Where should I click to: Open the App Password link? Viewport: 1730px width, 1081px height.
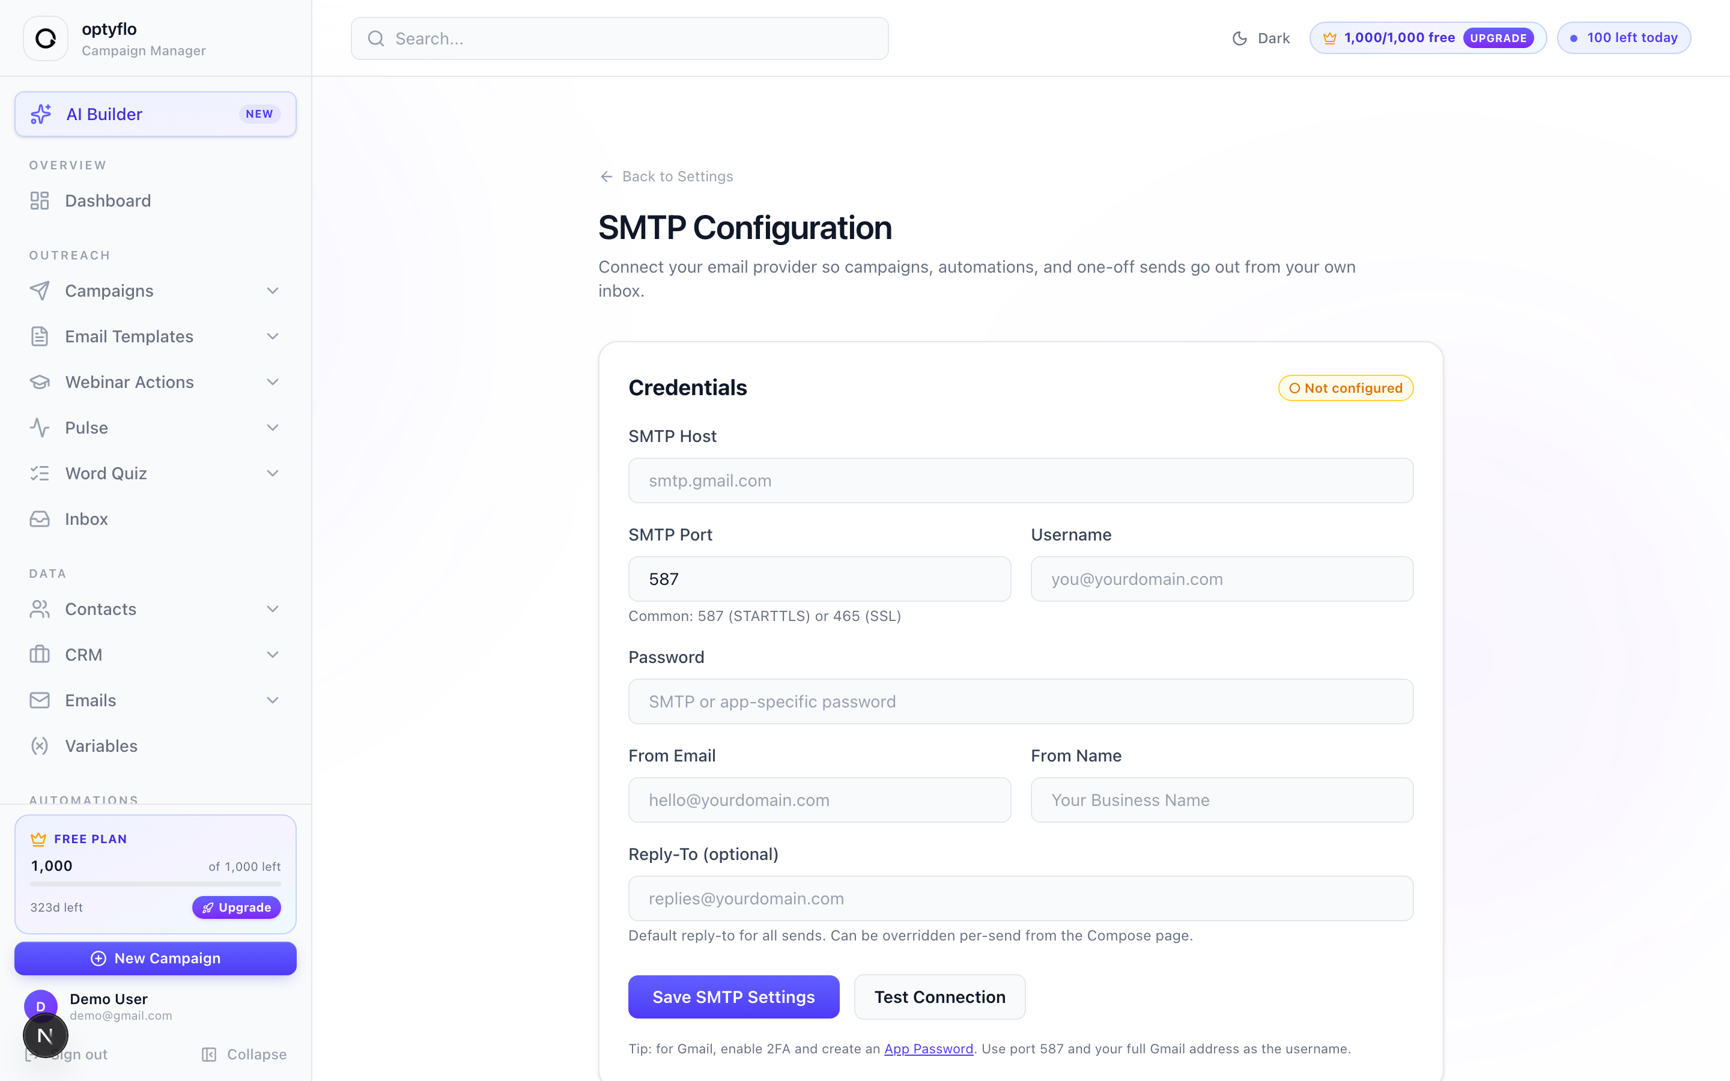[x=929, y=1049]
